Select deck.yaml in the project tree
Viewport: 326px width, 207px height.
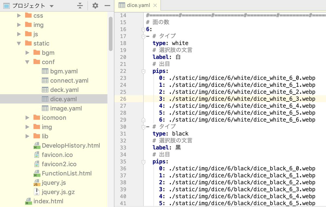[x=64, y=90]
